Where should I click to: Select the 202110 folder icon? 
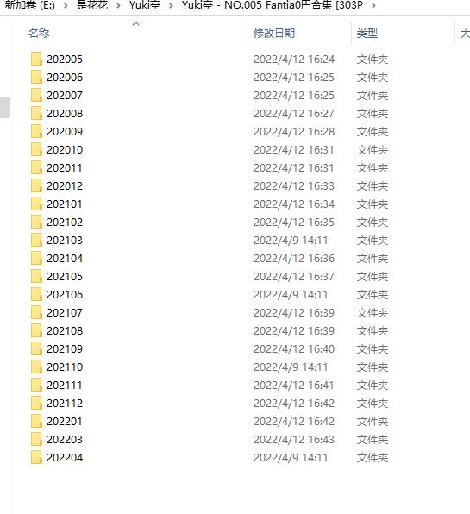(x=36, y=367)
